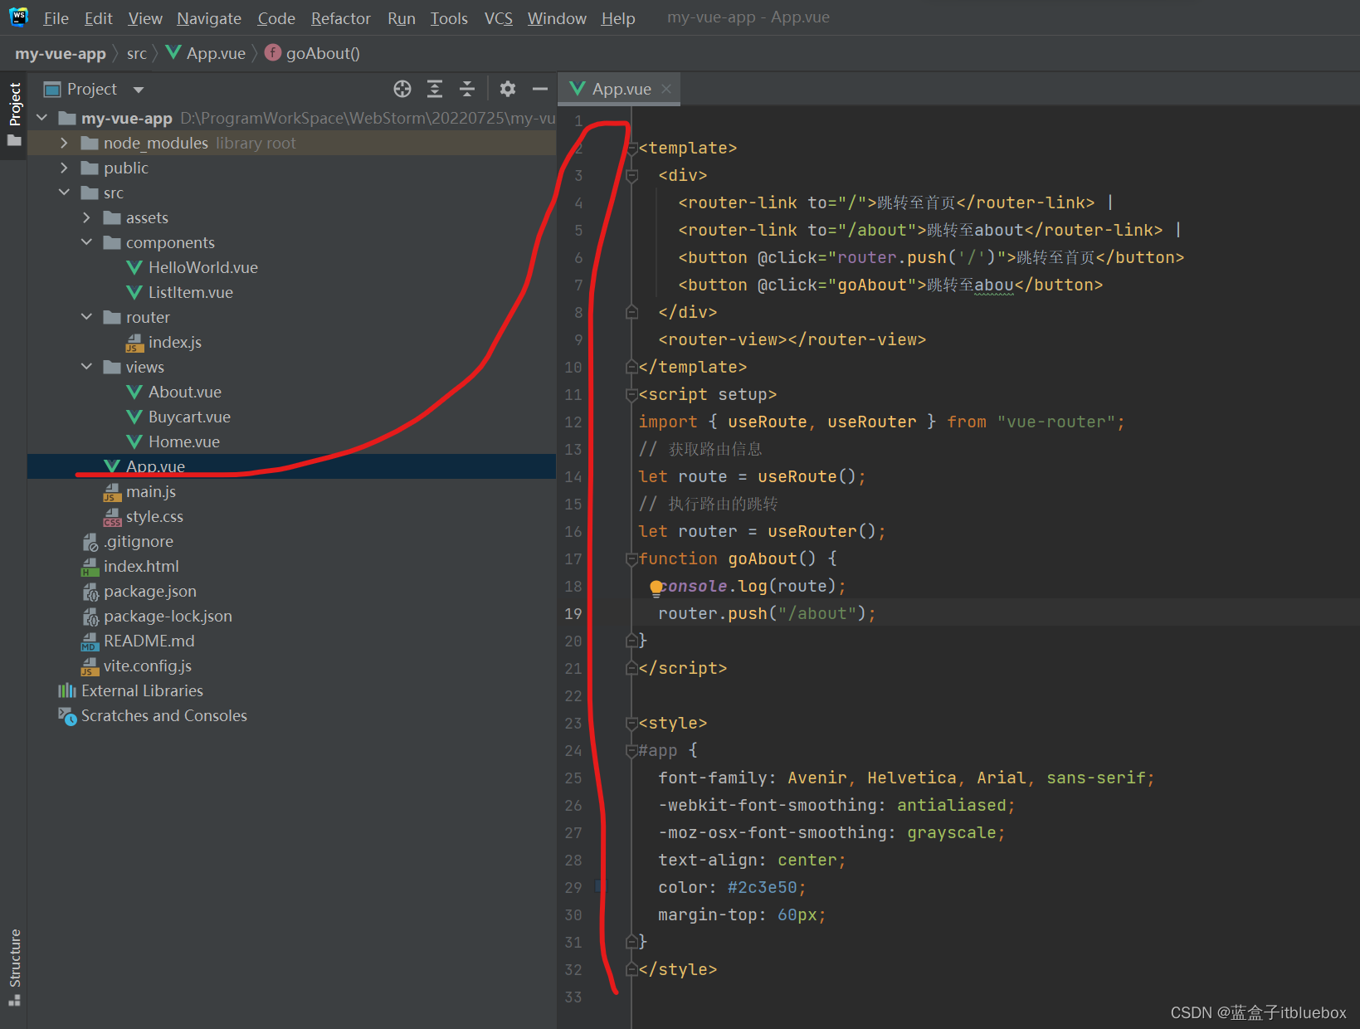Click src in the breadcrumb bar
Screen dimensions: 1360x1029
[x=137, y=54]
